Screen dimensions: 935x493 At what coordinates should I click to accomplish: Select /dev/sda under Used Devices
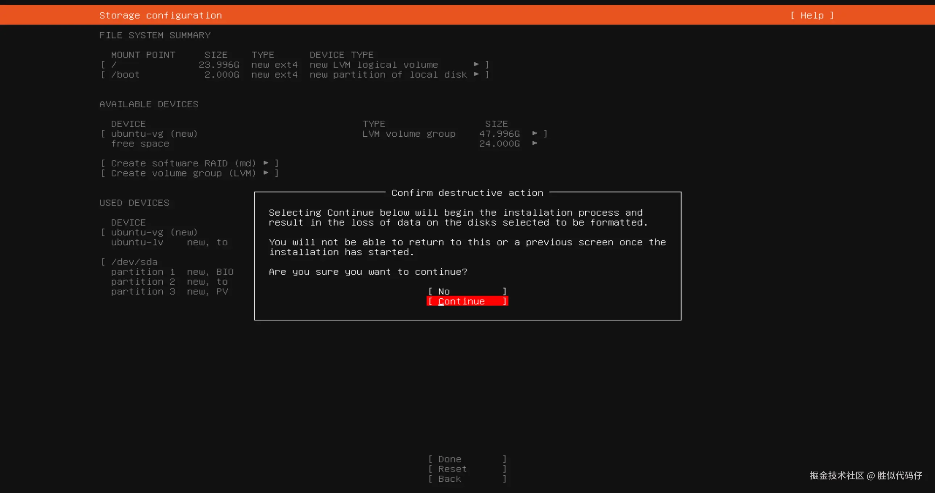[x=134, y=262]
